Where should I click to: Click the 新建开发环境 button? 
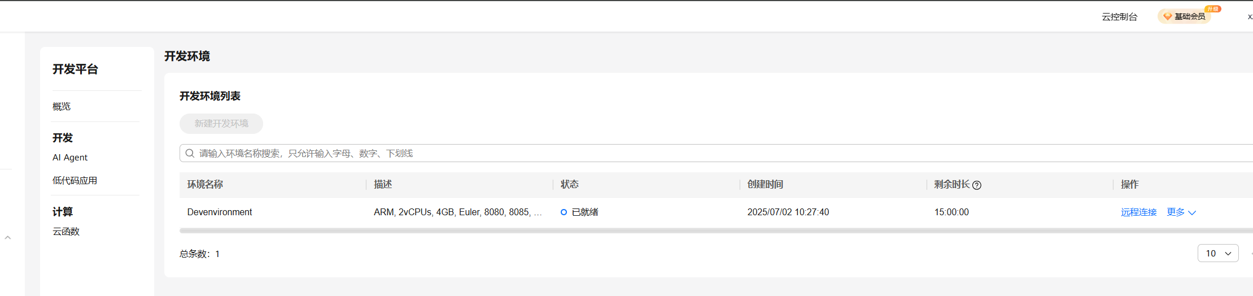pos(221,124)
